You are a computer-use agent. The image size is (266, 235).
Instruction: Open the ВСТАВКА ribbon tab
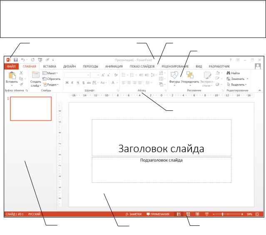point(50,66)
